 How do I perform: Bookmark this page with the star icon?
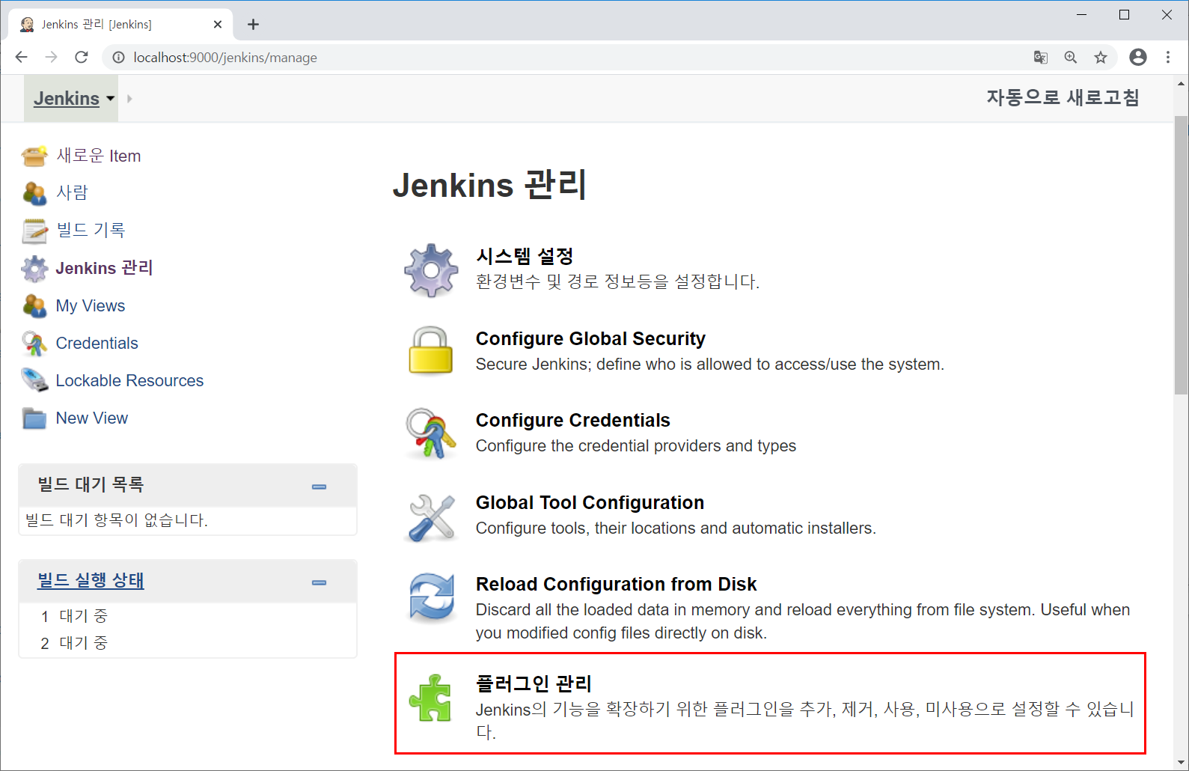(1101, 57)
